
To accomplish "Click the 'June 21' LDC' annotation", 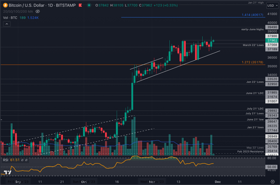I will coord(254,93).
